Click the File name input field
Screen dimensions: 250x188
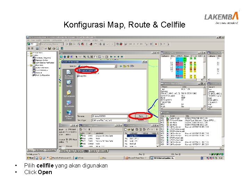(109, 116)
